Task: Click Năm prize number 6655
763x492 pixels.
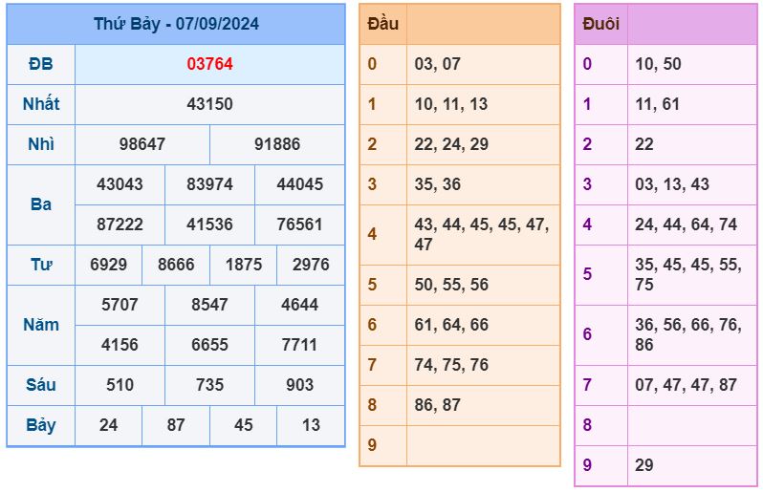Action: click(x=209, y=345)
